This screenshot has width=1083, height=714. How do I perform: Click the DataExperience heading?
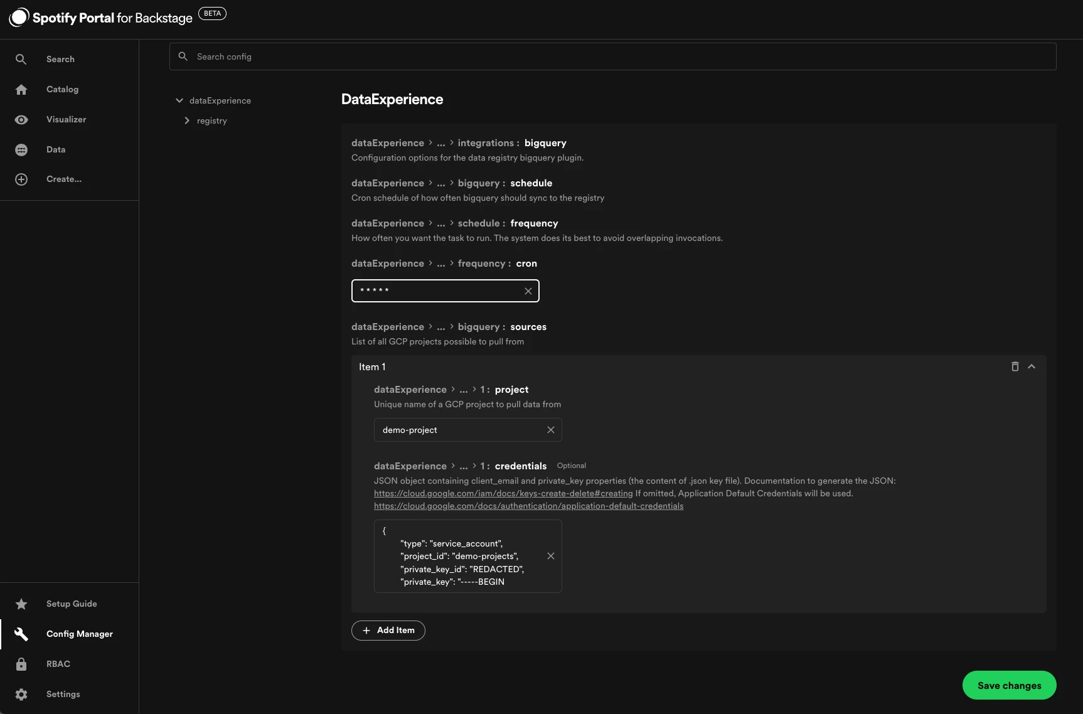[x=392, y=99]
